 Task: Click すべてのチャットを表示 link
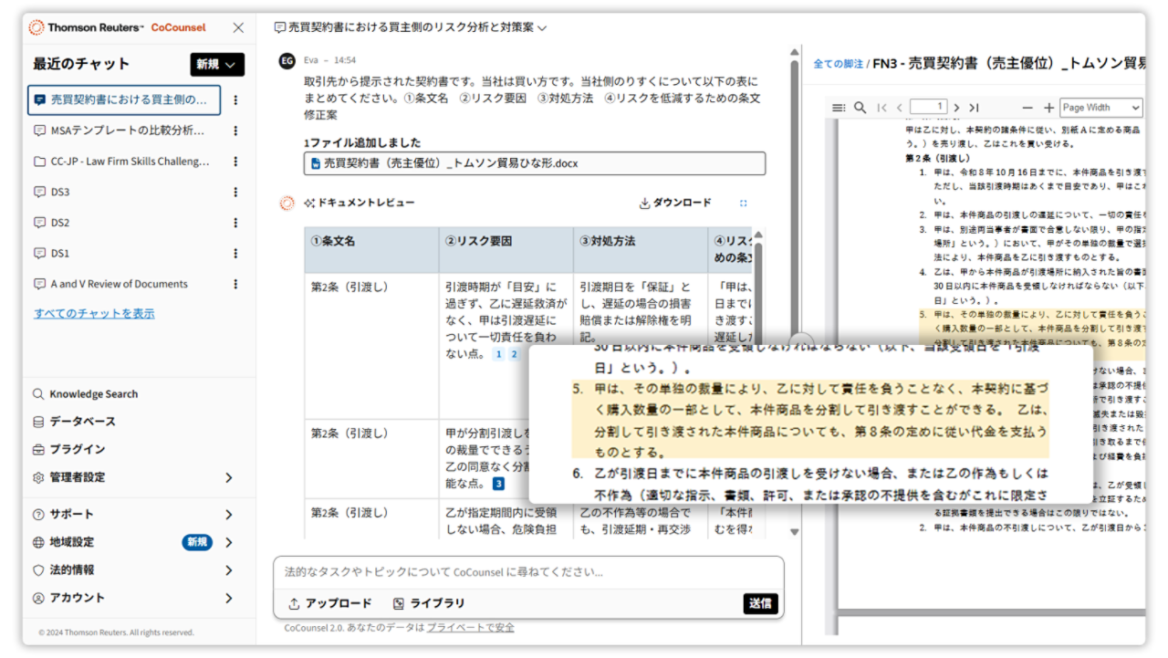pyautogui.click(x=94, y=313)
